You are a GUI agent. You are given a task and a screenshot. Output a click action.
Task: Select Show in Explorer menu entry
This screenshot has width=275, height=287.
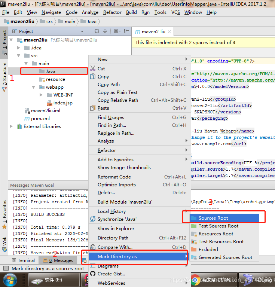[x=140, y=228]
